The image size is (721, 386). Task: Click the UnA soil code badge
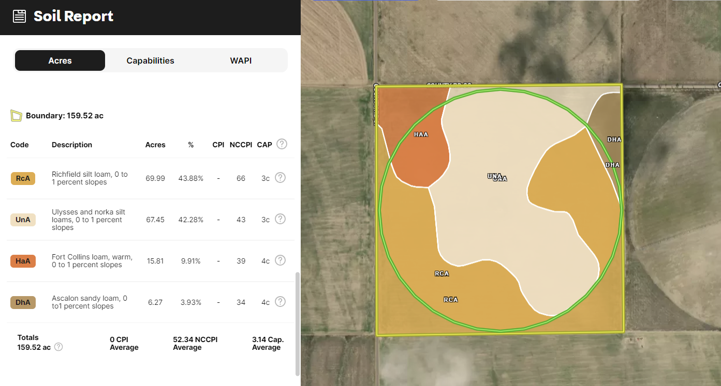coord(23,220)
